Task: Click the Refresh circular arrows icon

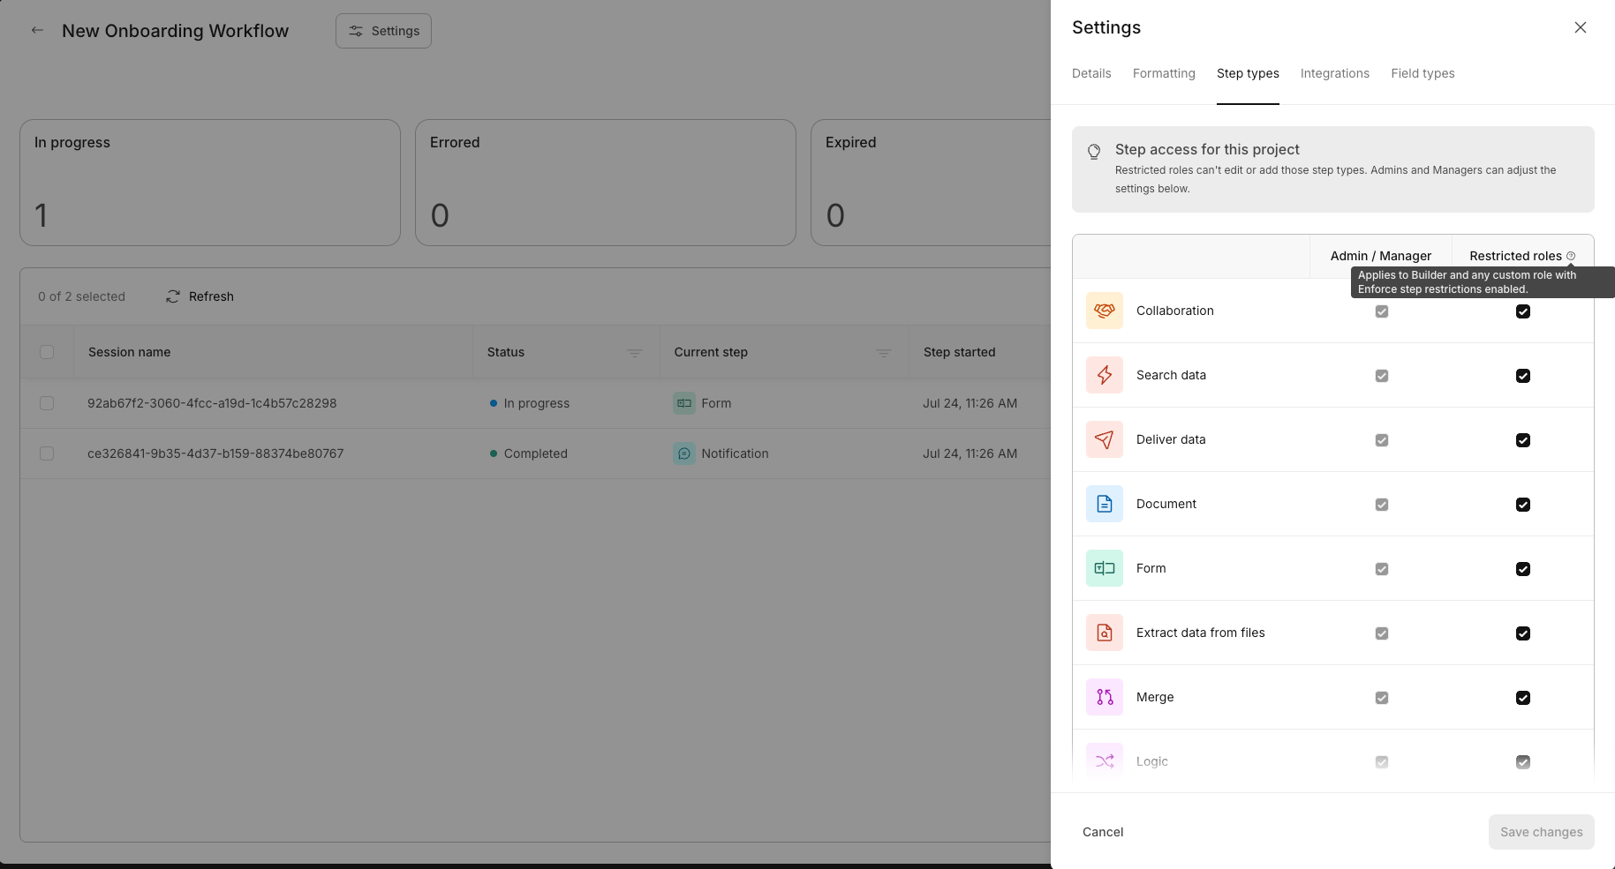Action: tap(173, 296)
